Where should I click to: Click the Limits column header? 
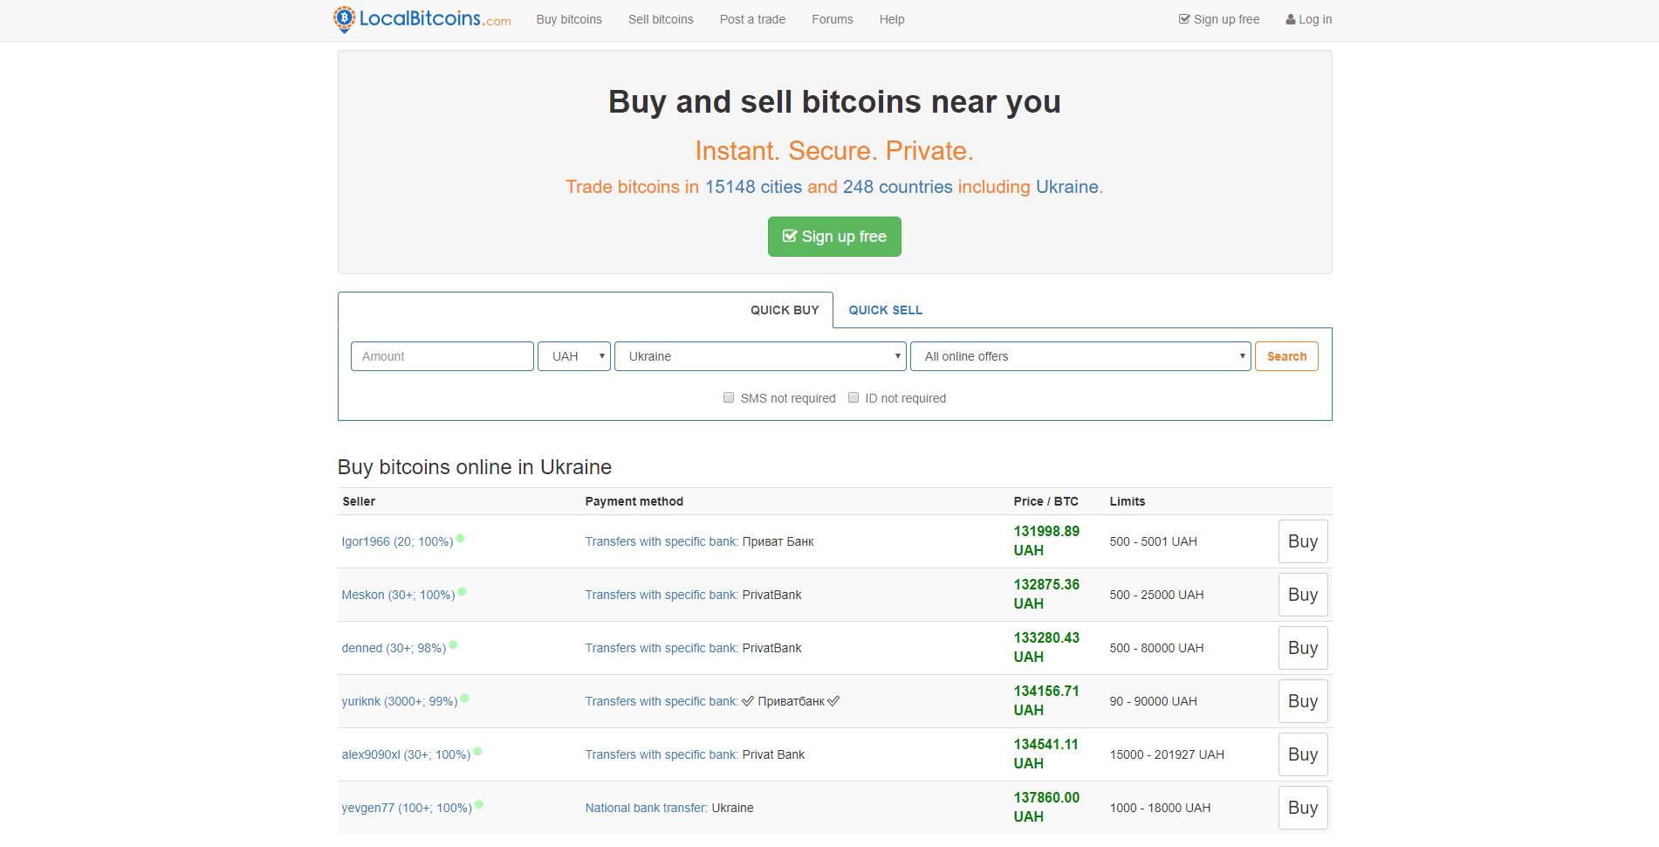[x=1127, y=501]
